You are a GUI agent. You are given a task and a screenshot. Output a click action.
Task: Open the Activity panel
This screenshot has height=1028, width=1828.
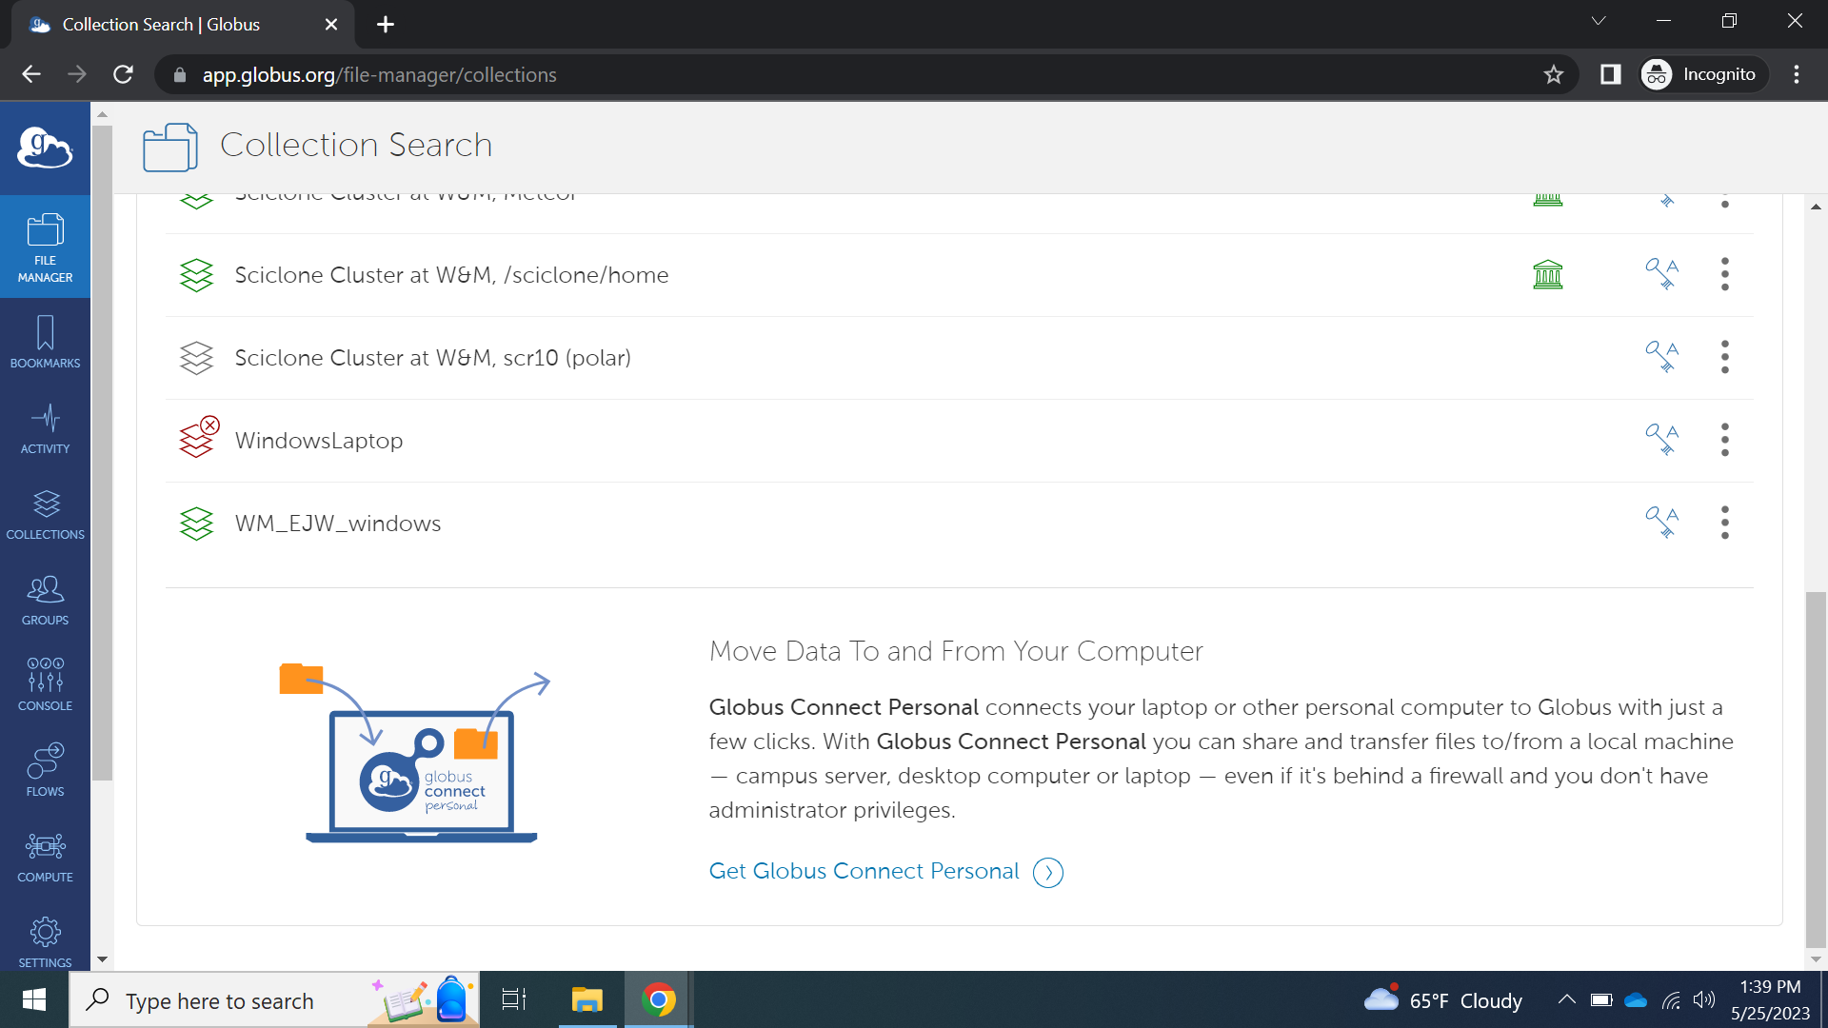pos(45,427)
